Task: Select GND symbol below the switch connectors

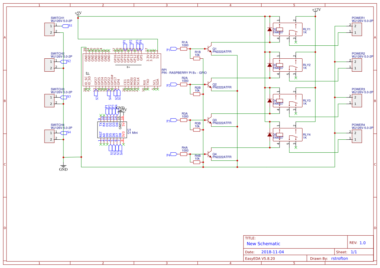Action: coord(63,167)
